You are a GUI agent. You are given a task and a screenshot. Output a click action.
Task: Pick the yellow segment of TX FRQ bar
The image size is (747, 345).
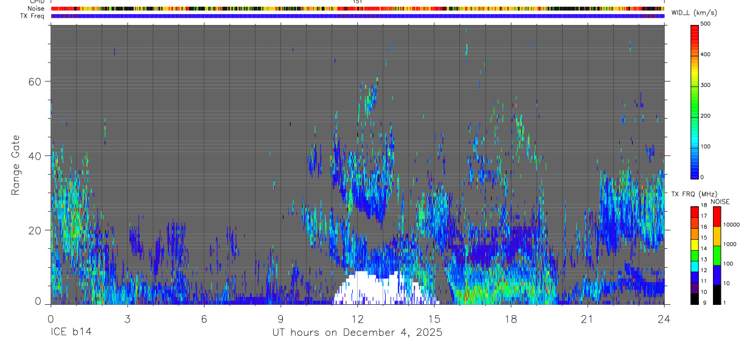tap(695, 245)
